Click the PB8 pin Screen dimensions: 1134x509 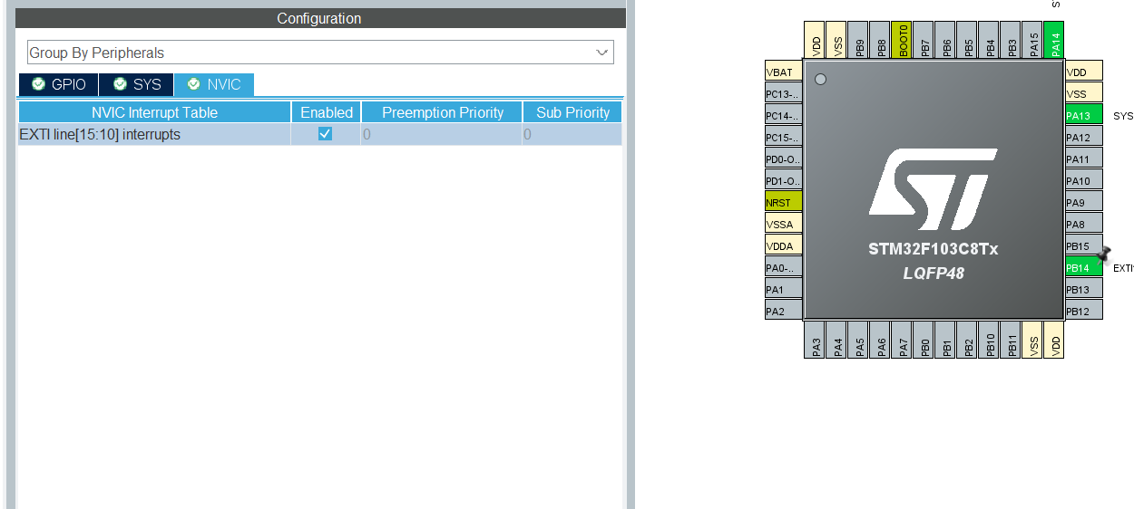[x=879, y=40]
